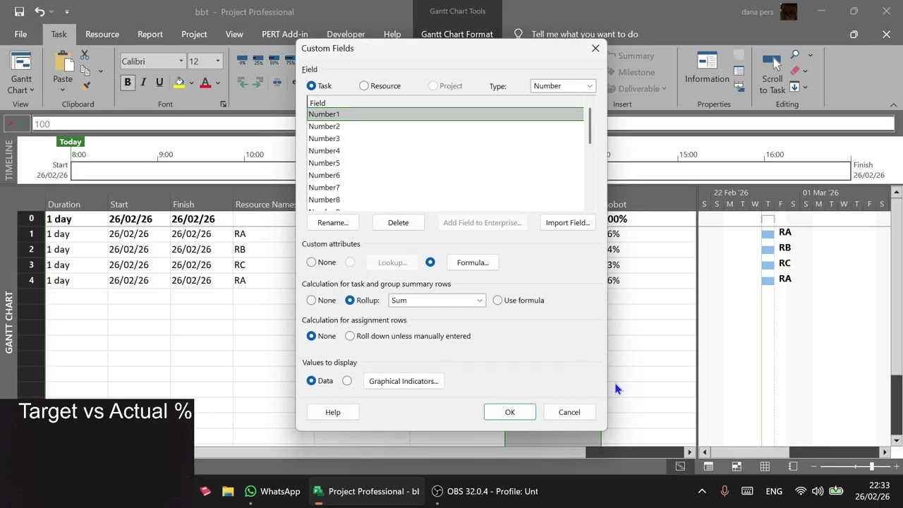Open the Resource ribbon tab

(102, 34)
